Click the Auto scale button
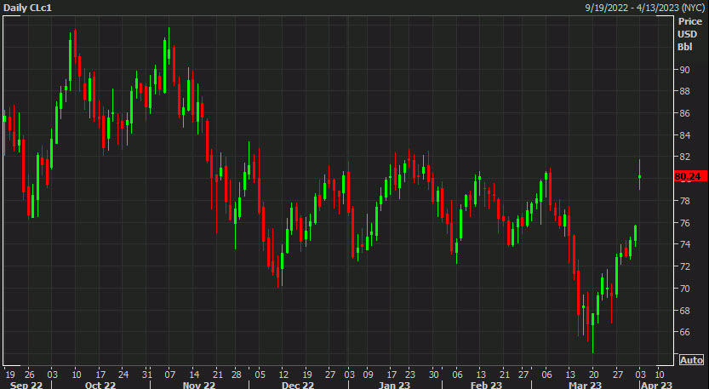 pos(691,360)
